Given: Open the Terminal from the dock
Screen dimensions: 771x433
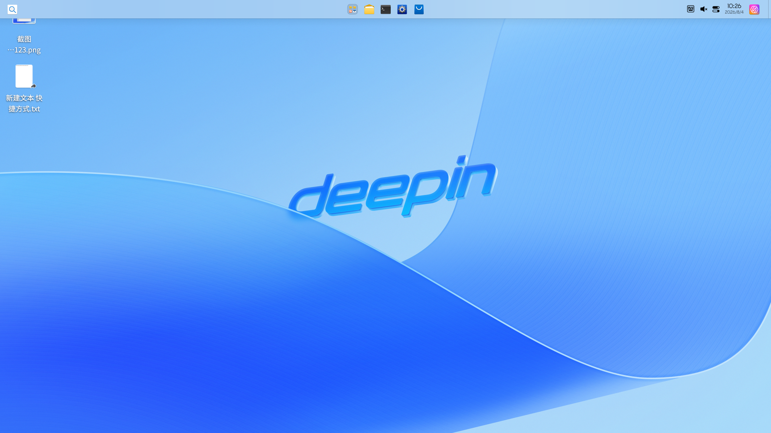Looking at the screenshot, I should click(x=385, y=9).
